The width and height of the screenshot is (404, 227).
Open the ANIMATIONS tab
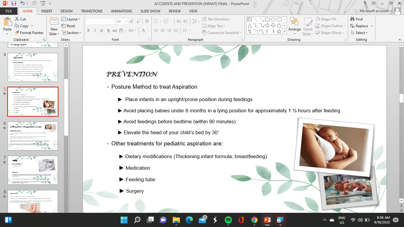(122, 11)
